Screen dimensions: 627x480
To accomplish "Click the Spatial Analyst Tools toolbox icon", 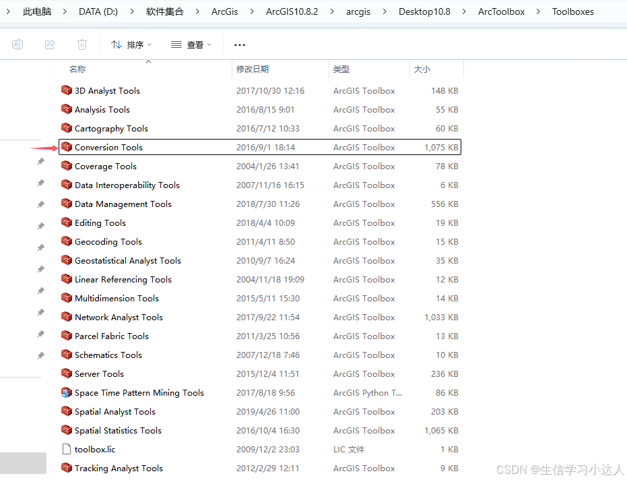I will coord(67,411).
